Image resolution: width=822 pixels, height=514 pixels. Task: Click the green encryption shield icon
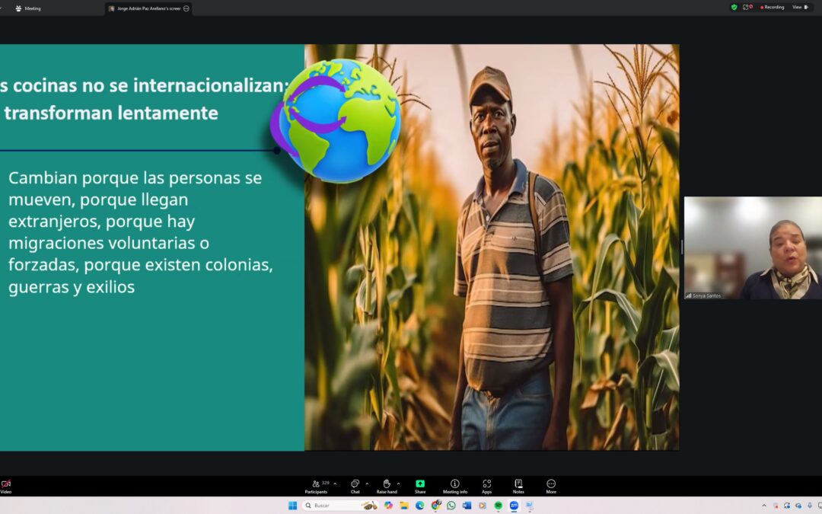(x=734, y=7)
